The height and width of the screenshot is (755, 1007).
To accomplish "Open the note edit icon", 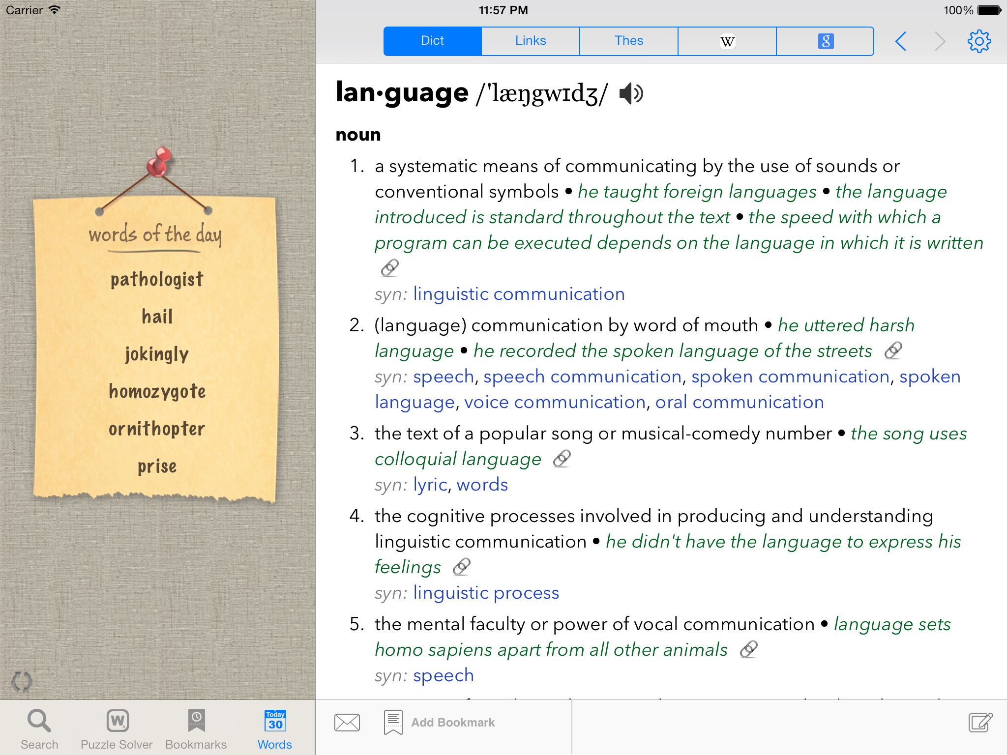I will click(980, 723).
